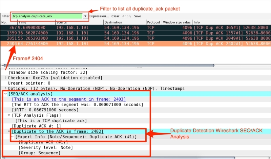271x159 pixels.
Task: Select the Urgent pointer: 0 line
Action: click(29, 83)
